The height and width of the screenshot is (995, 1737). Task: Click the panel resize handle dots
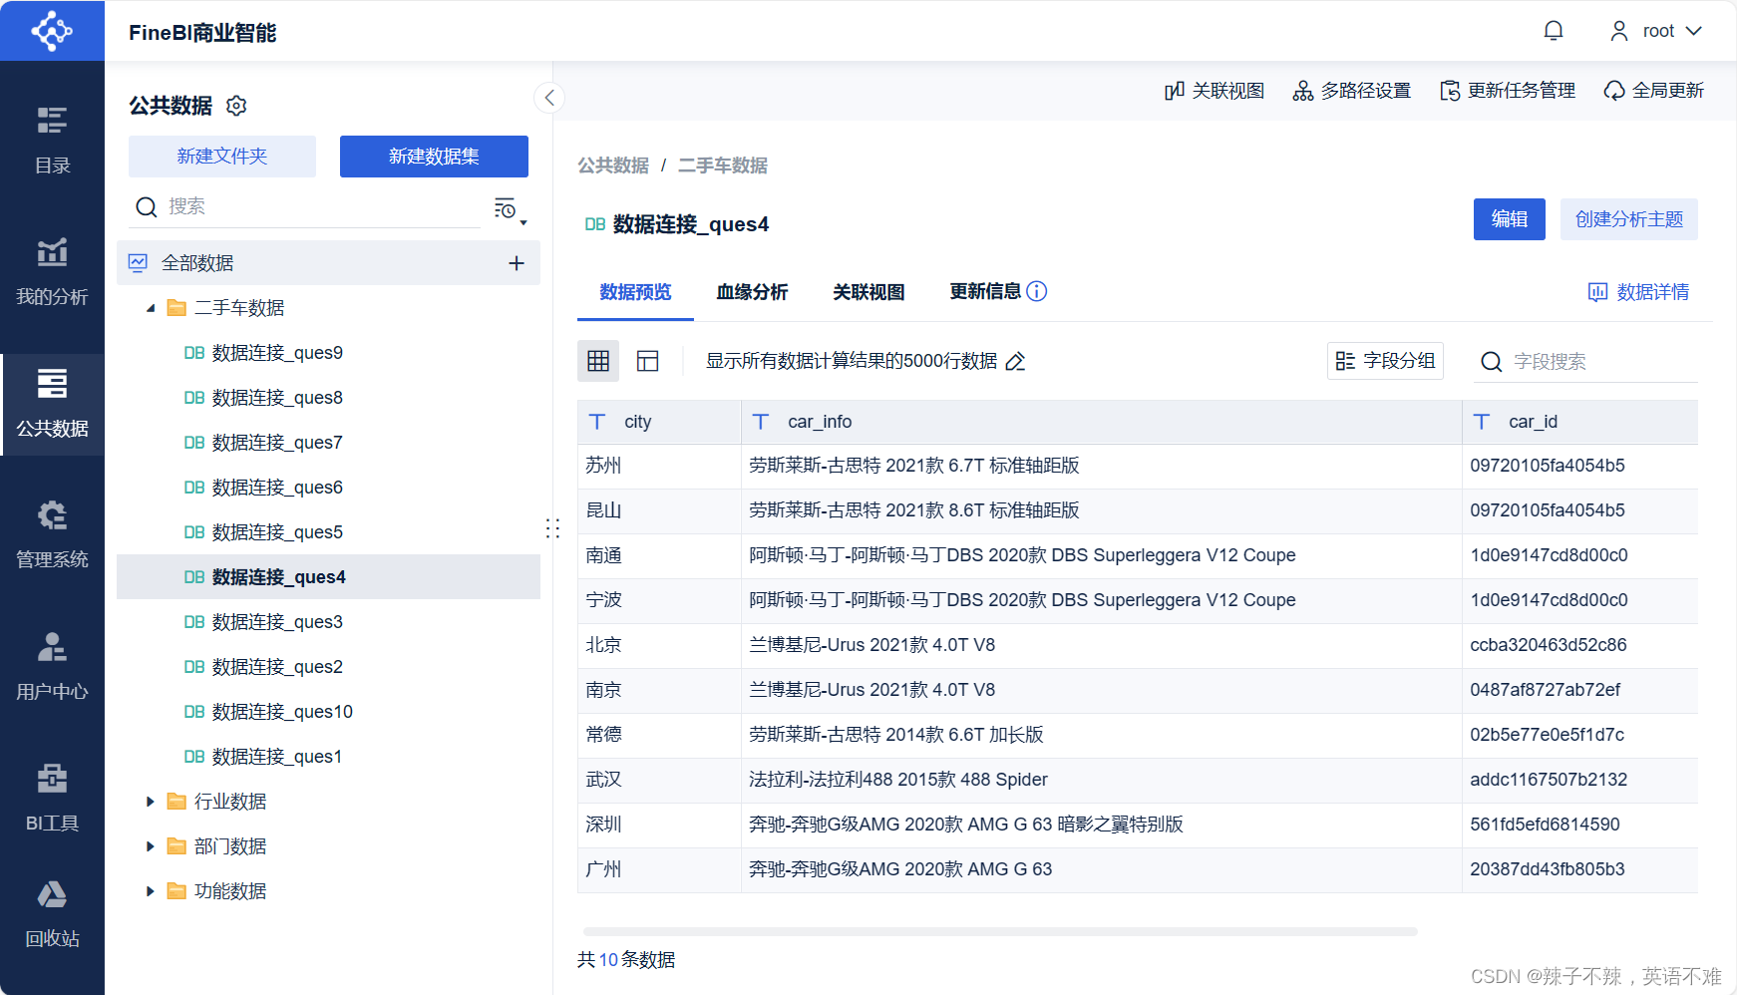tap(553, 528)
